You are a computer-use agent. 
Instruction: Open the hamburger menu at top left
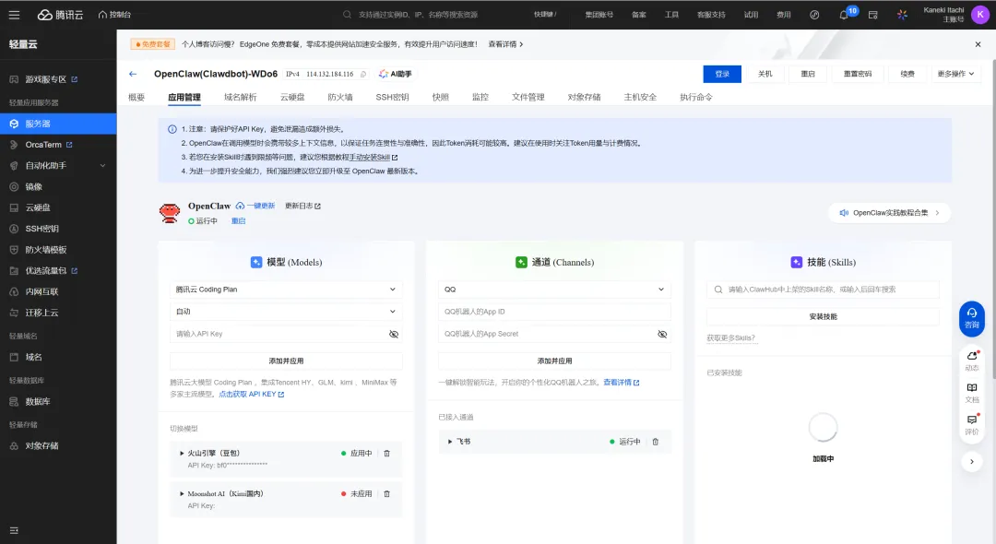tap(14, 15)
